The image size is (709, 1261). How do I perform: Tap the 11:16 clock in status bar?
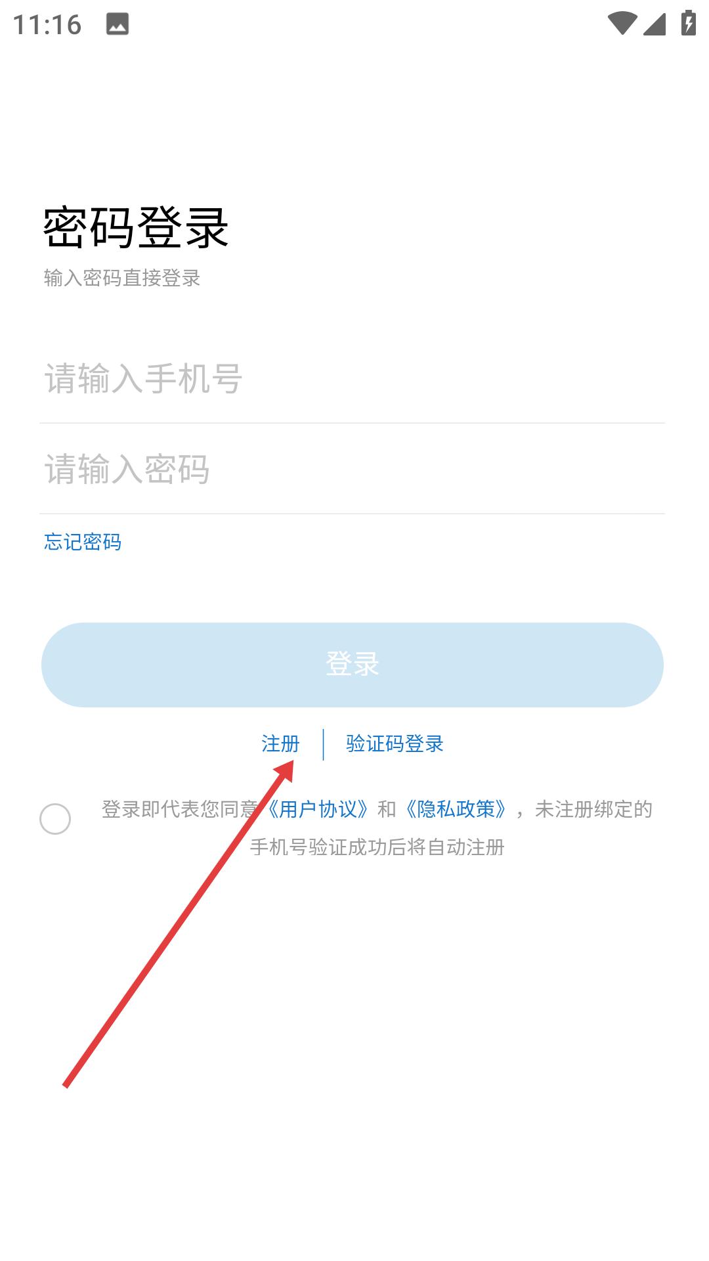pos(47,25)
